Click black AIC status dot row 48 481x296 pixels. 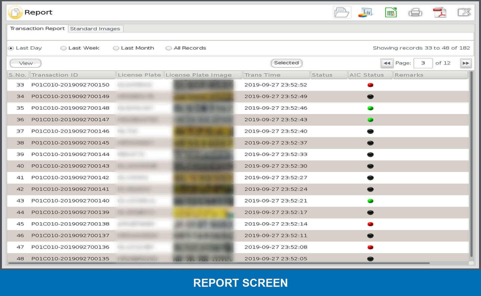pyautogui.click(x=370, y=259)
